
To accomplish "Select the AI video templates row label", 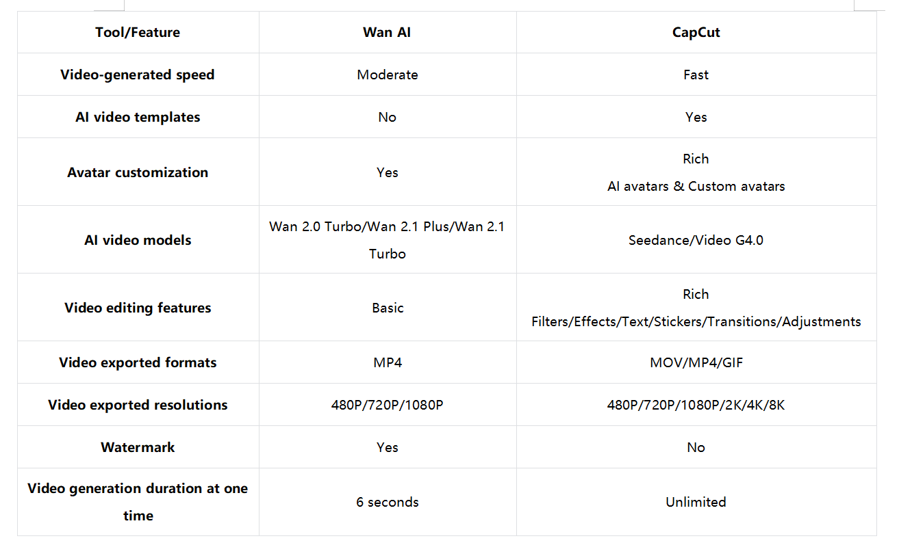I will pyautogui.click(x=138, y=117).
